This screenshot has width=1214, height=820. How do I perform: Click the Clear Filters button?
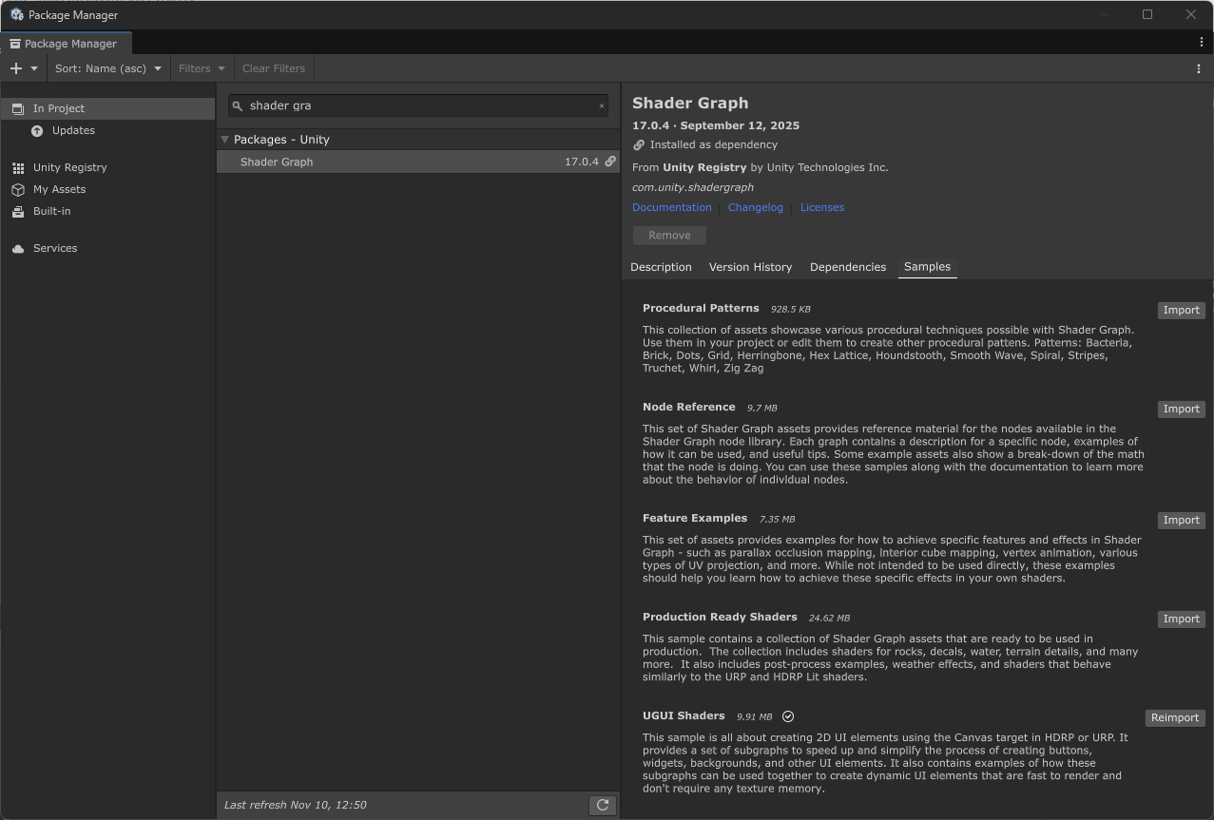click(x=274, y=68)
